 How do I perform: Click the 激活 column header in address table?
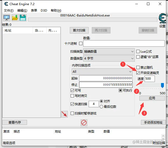click(7, 131)
